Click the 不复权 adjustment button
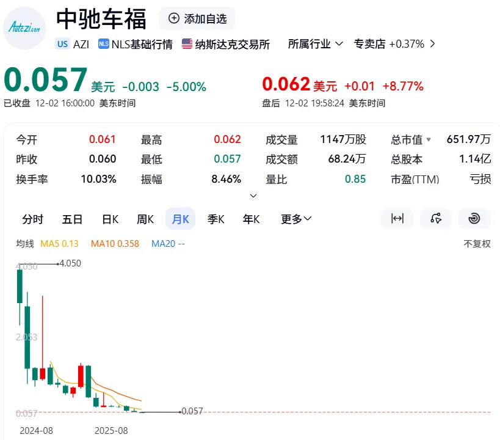Image resolution: width=500 pixels, height=440 pixels. tap(476, 243)
